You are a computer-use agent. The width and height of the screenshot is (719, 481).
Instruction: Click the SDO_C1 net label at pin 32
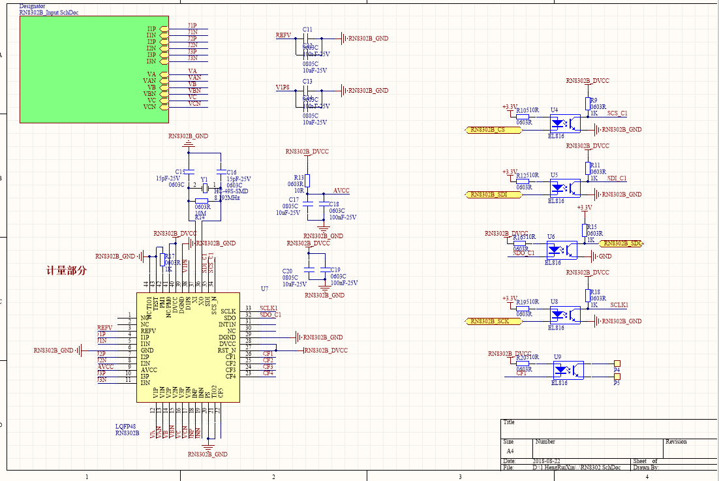[x=271, y=315]
